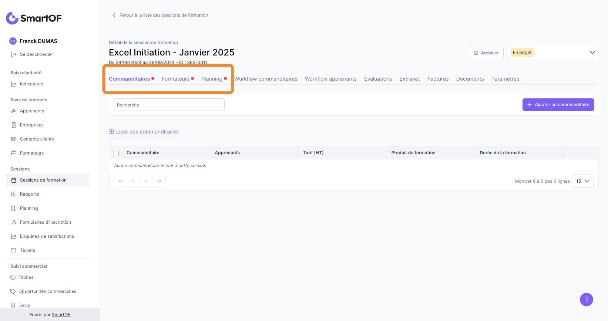Click the SmartOF logo icon
The width and height of the screenshot is (608, 321).
[12, 18]
